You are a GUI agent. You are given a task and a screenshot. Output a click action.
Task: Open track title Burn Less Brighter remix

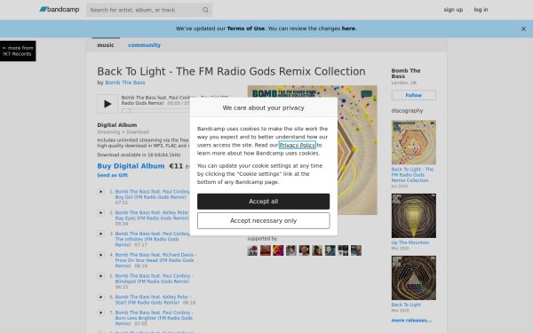tap(154, 318)
